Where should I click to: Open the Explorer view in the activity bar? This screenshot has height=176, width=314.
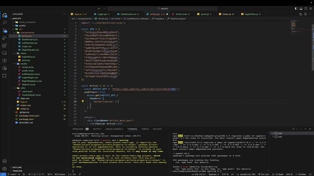point(4,15)
